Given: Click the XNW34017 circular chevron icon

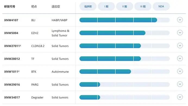Looking at the screenshot, I should pyautogui.click(x=180, y=97).
